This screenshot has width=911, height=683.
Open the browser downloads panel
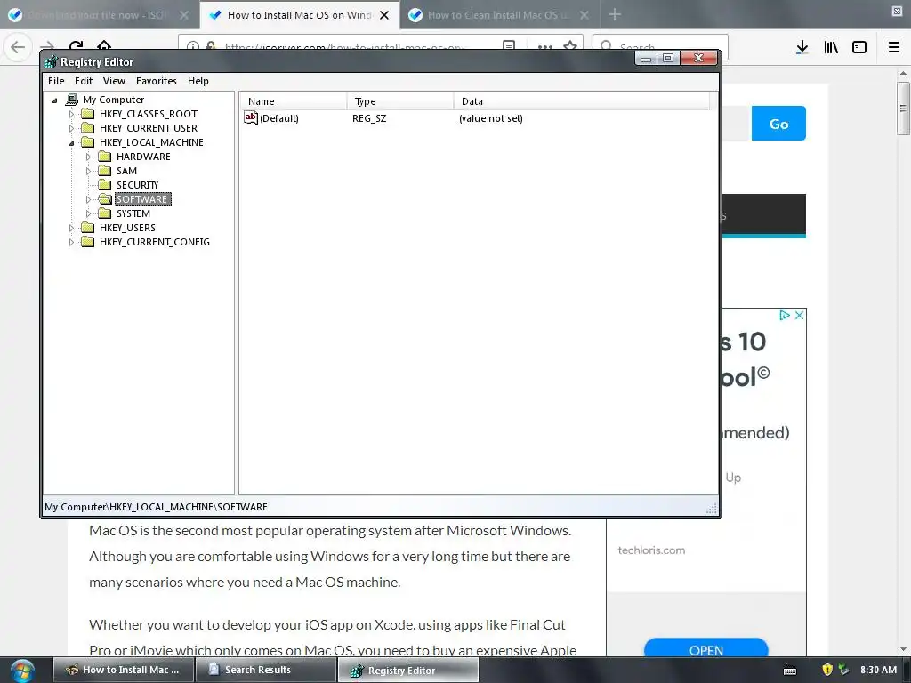(802, 47)
